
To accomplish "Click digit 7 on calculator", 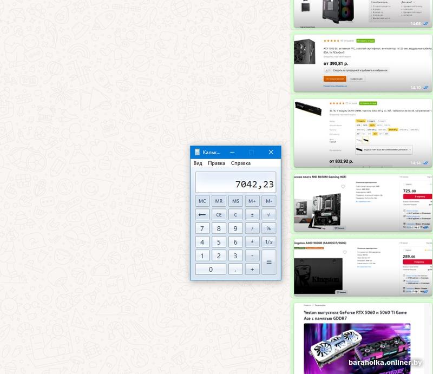I will (x=202, y=228).
